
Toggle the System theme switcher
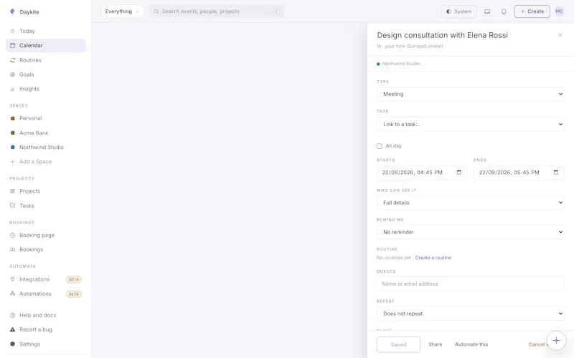(x=458, y=11)
